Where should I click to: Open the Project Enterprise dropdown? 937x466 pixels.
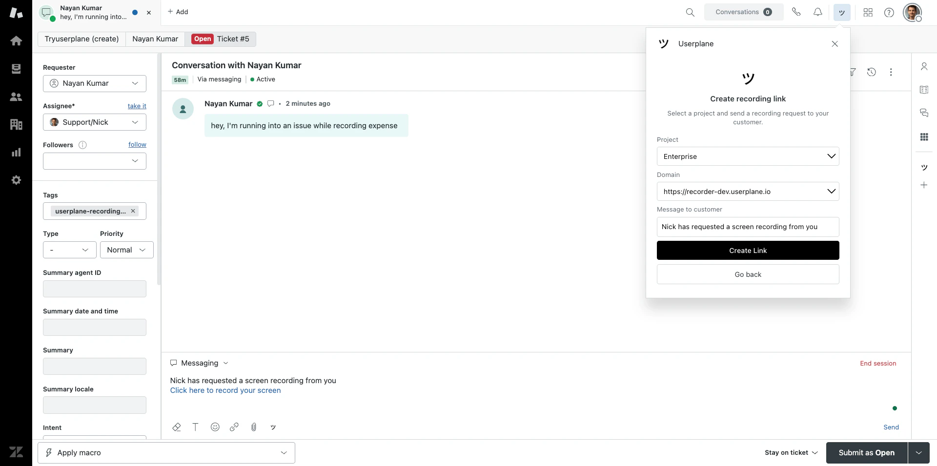point(748,156)
